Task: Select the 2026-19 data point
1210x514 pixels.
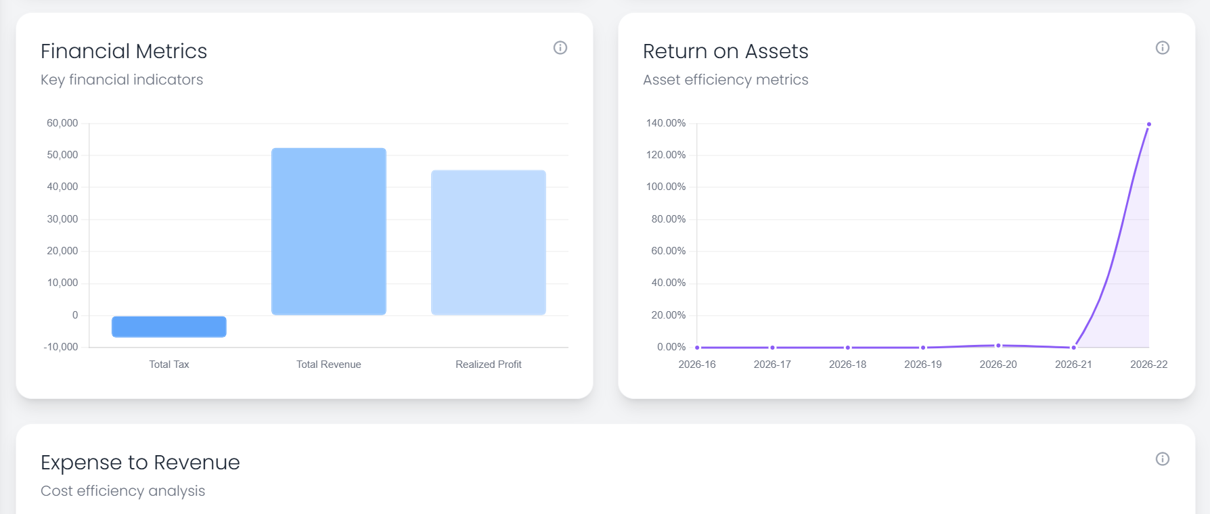Action: (923, 348)
